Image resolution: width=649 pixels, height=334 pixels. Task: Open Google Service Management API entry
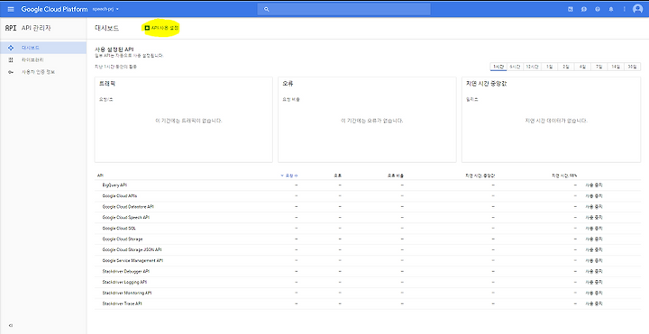[x=133, y=260]
